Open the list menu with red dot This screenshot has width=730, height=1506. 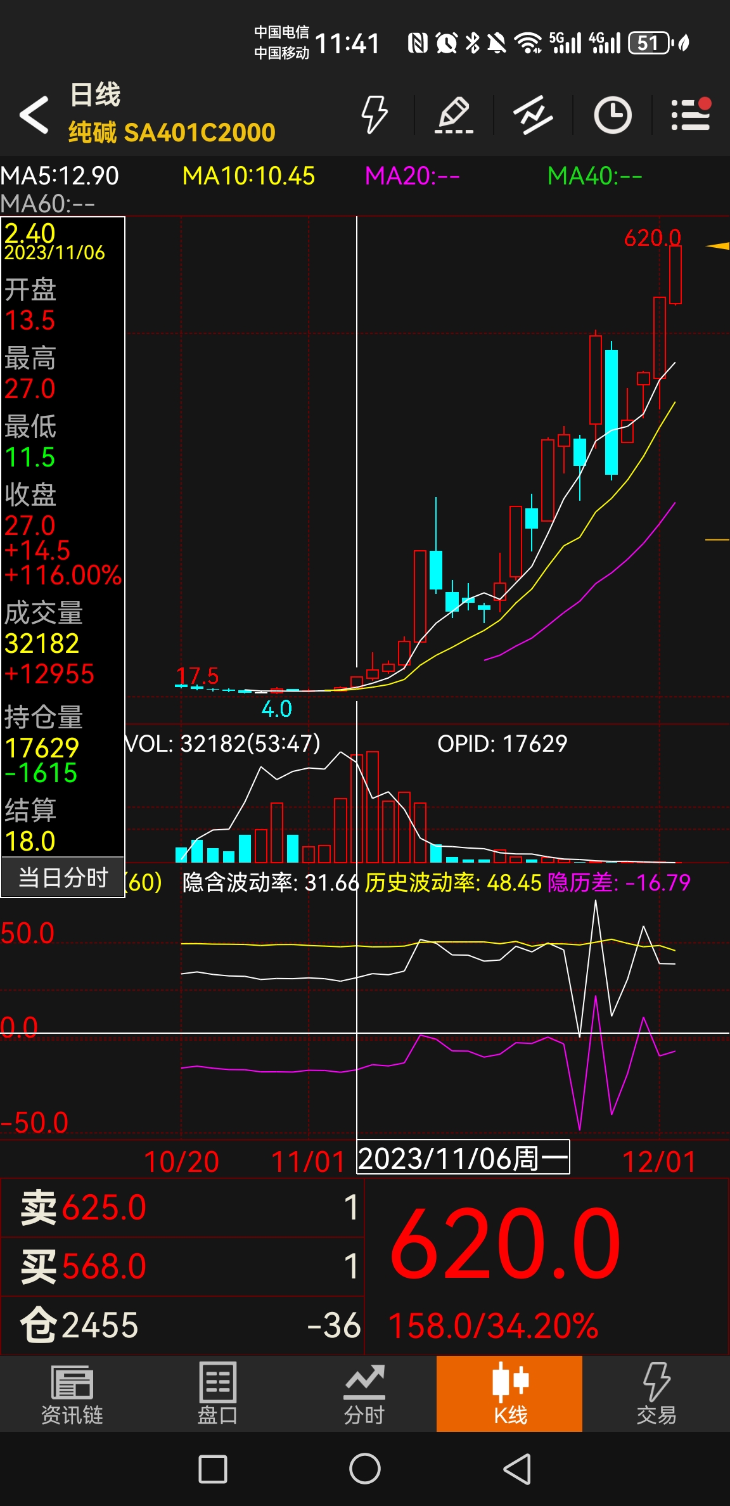[x=691, y=114]
